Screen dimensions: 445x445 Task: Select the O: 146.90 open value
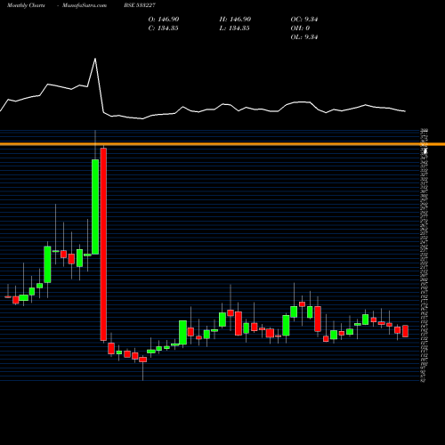(164, 20)
